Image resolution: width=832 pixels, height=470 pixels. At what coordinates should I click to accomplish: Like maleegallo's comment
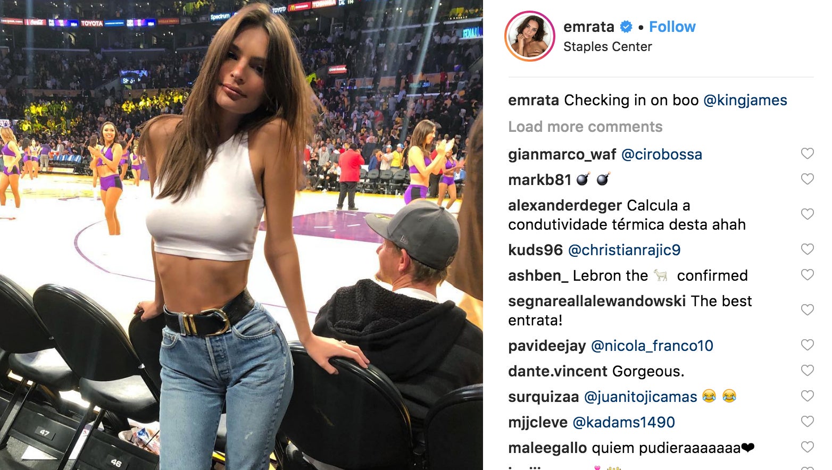[807, 447]
